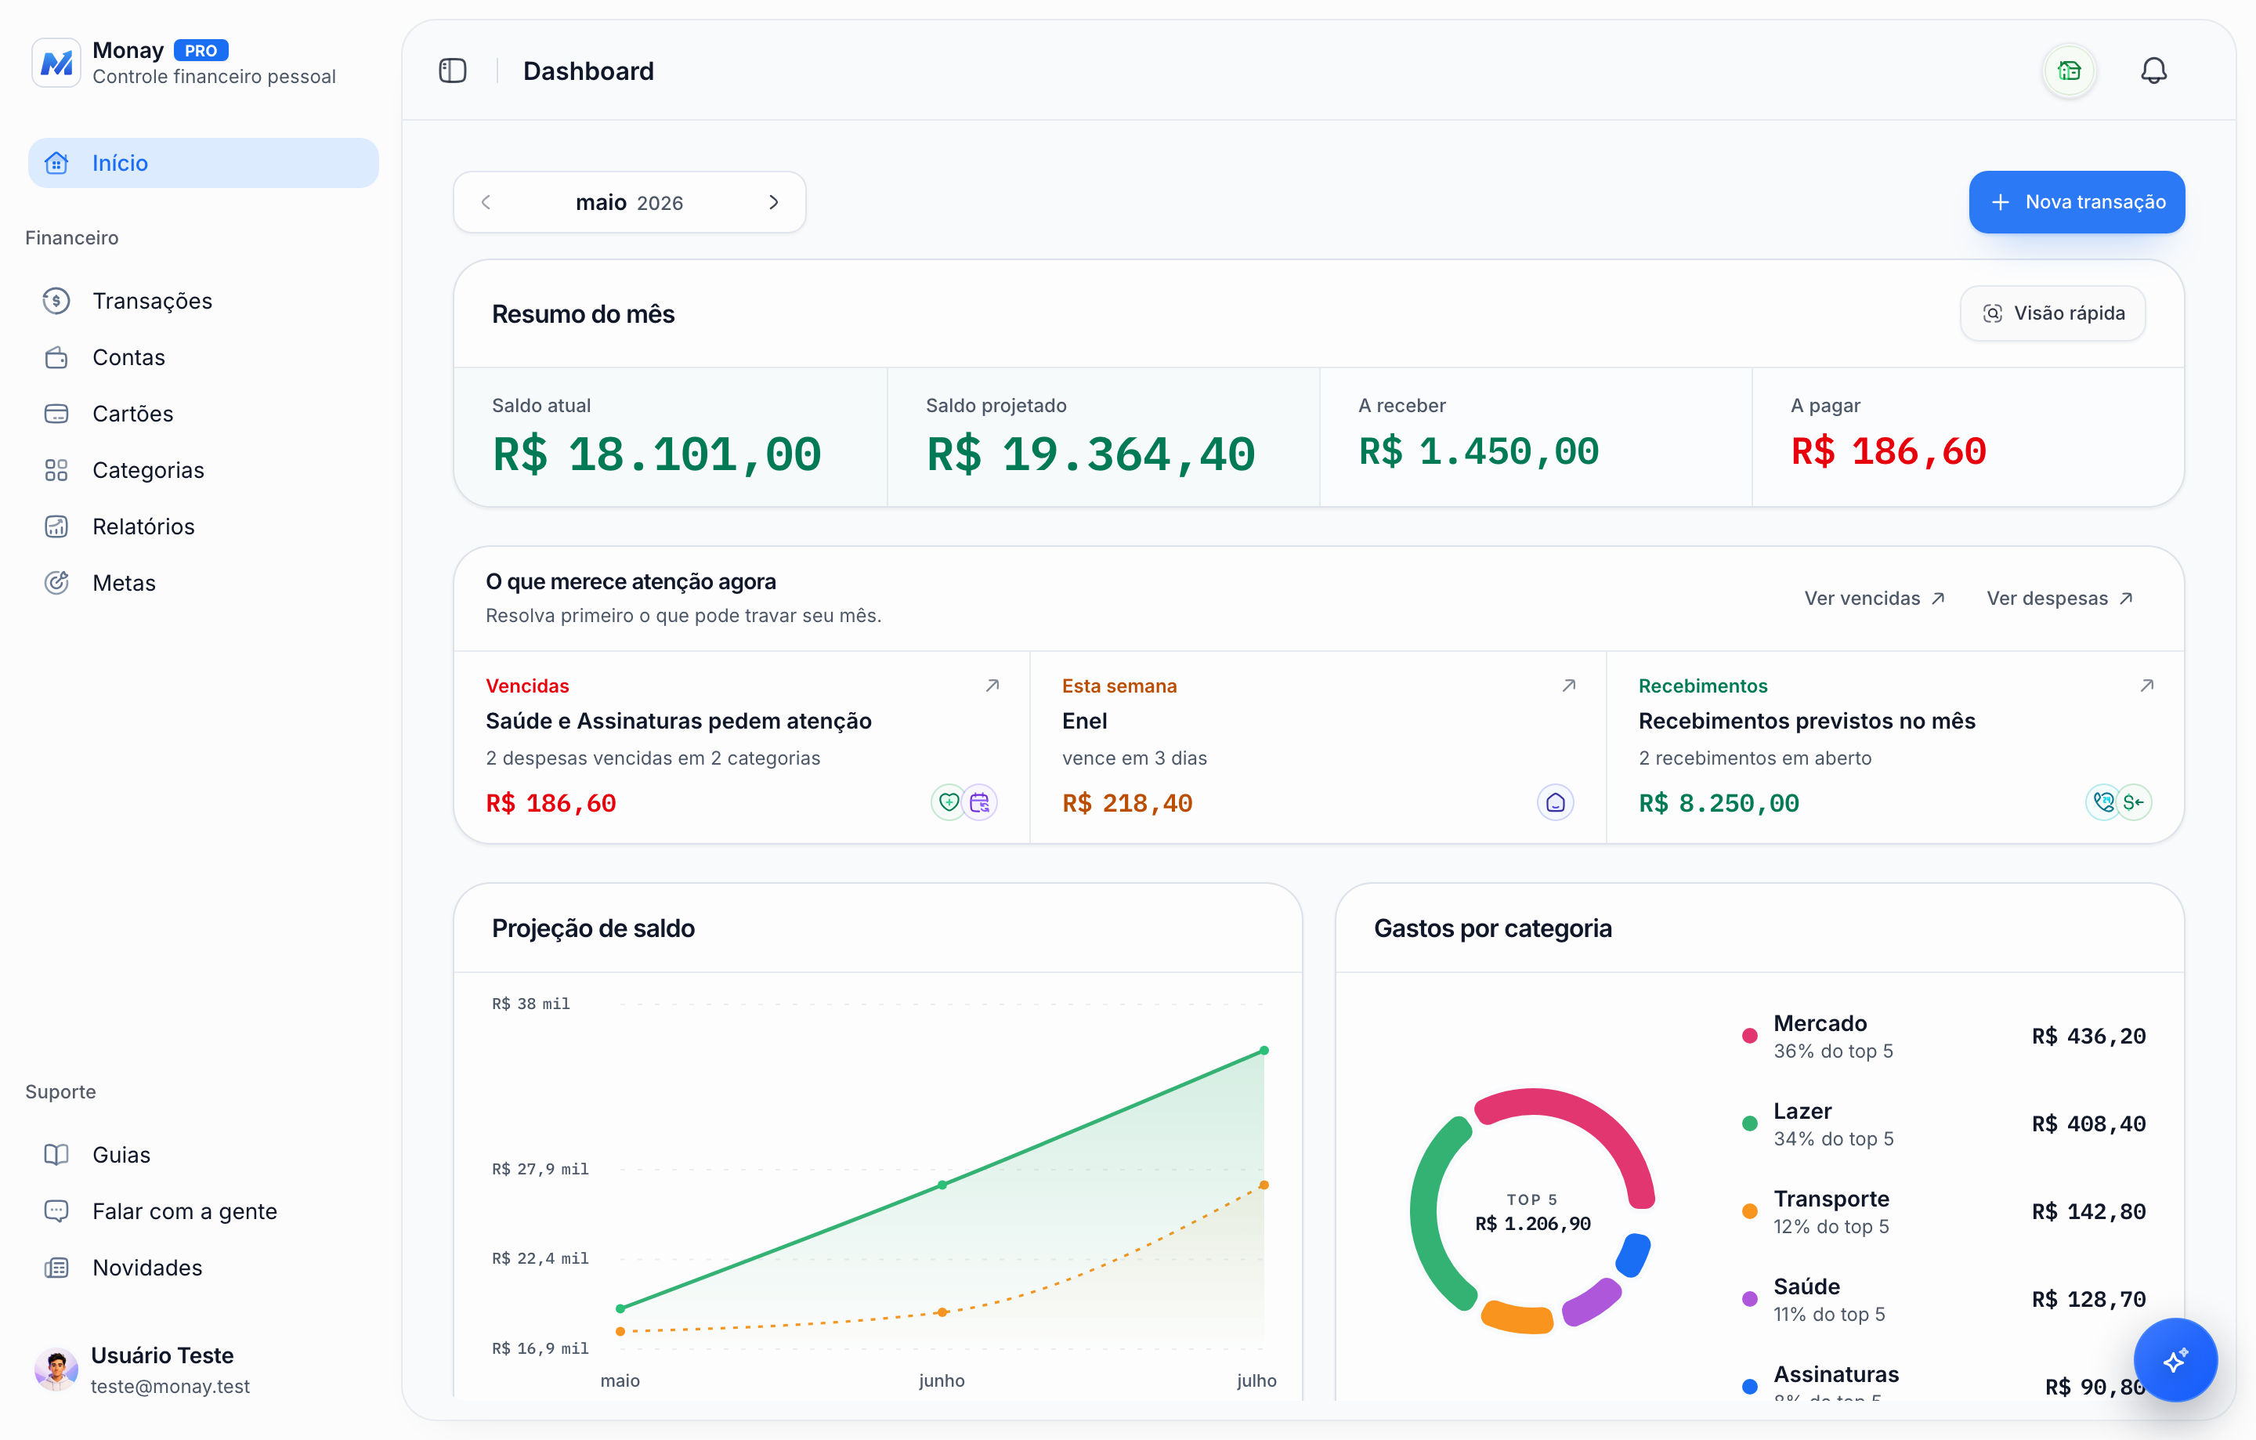2256x1440 pixels.
Task: Open Início in the sidebar
Action: click(204, 163)
